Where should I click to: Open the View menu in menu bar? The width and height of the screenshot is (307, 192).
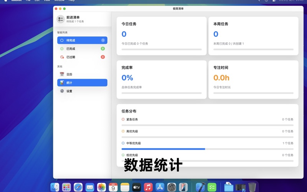[47, 1]
